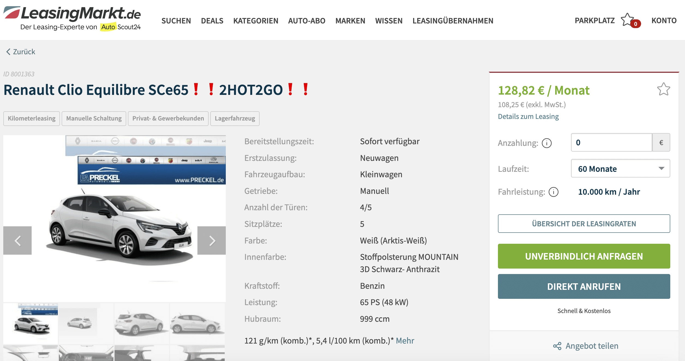Click the Sofort verfügbar value
This screenshot has height=361, width=685.
pos(390,141)
